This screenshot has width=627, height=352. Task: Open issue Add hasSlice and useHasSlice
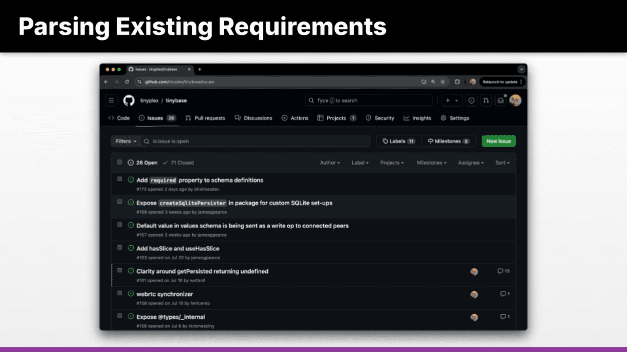coord(178,248)
